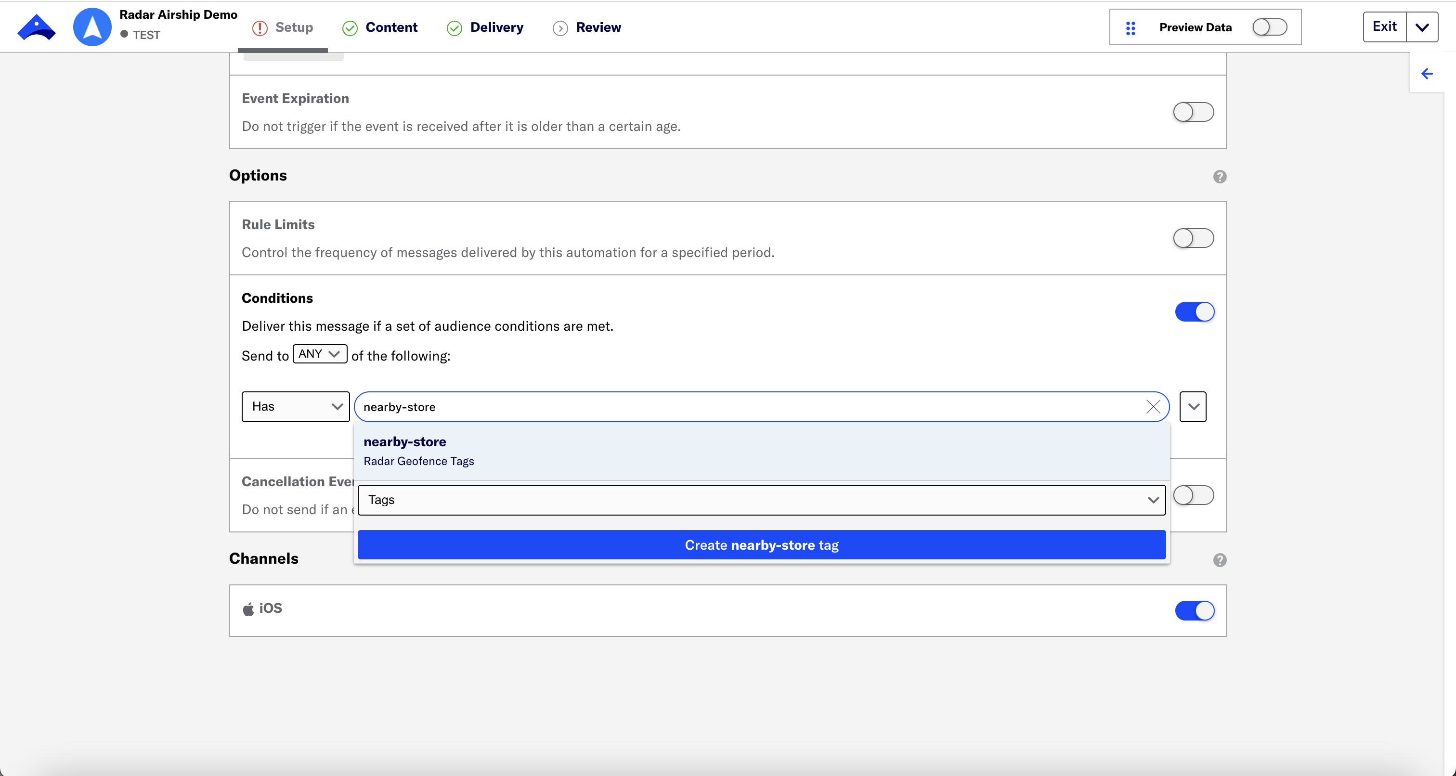The height and width of the screenshot is (776, 1456).
Task: Click Create nearby-store tag button
Action: pyautogui.click(x=762, y=545)
